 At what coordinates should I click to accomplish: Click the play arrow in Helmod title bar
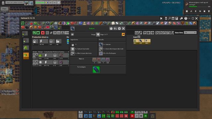tap(161, 19)
